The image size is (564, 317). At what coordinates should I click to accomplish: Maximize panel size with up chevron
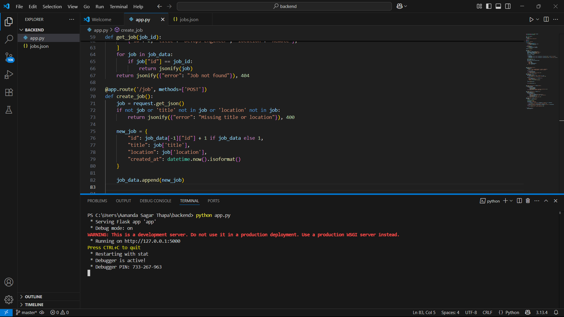click(x=546, y=201)
